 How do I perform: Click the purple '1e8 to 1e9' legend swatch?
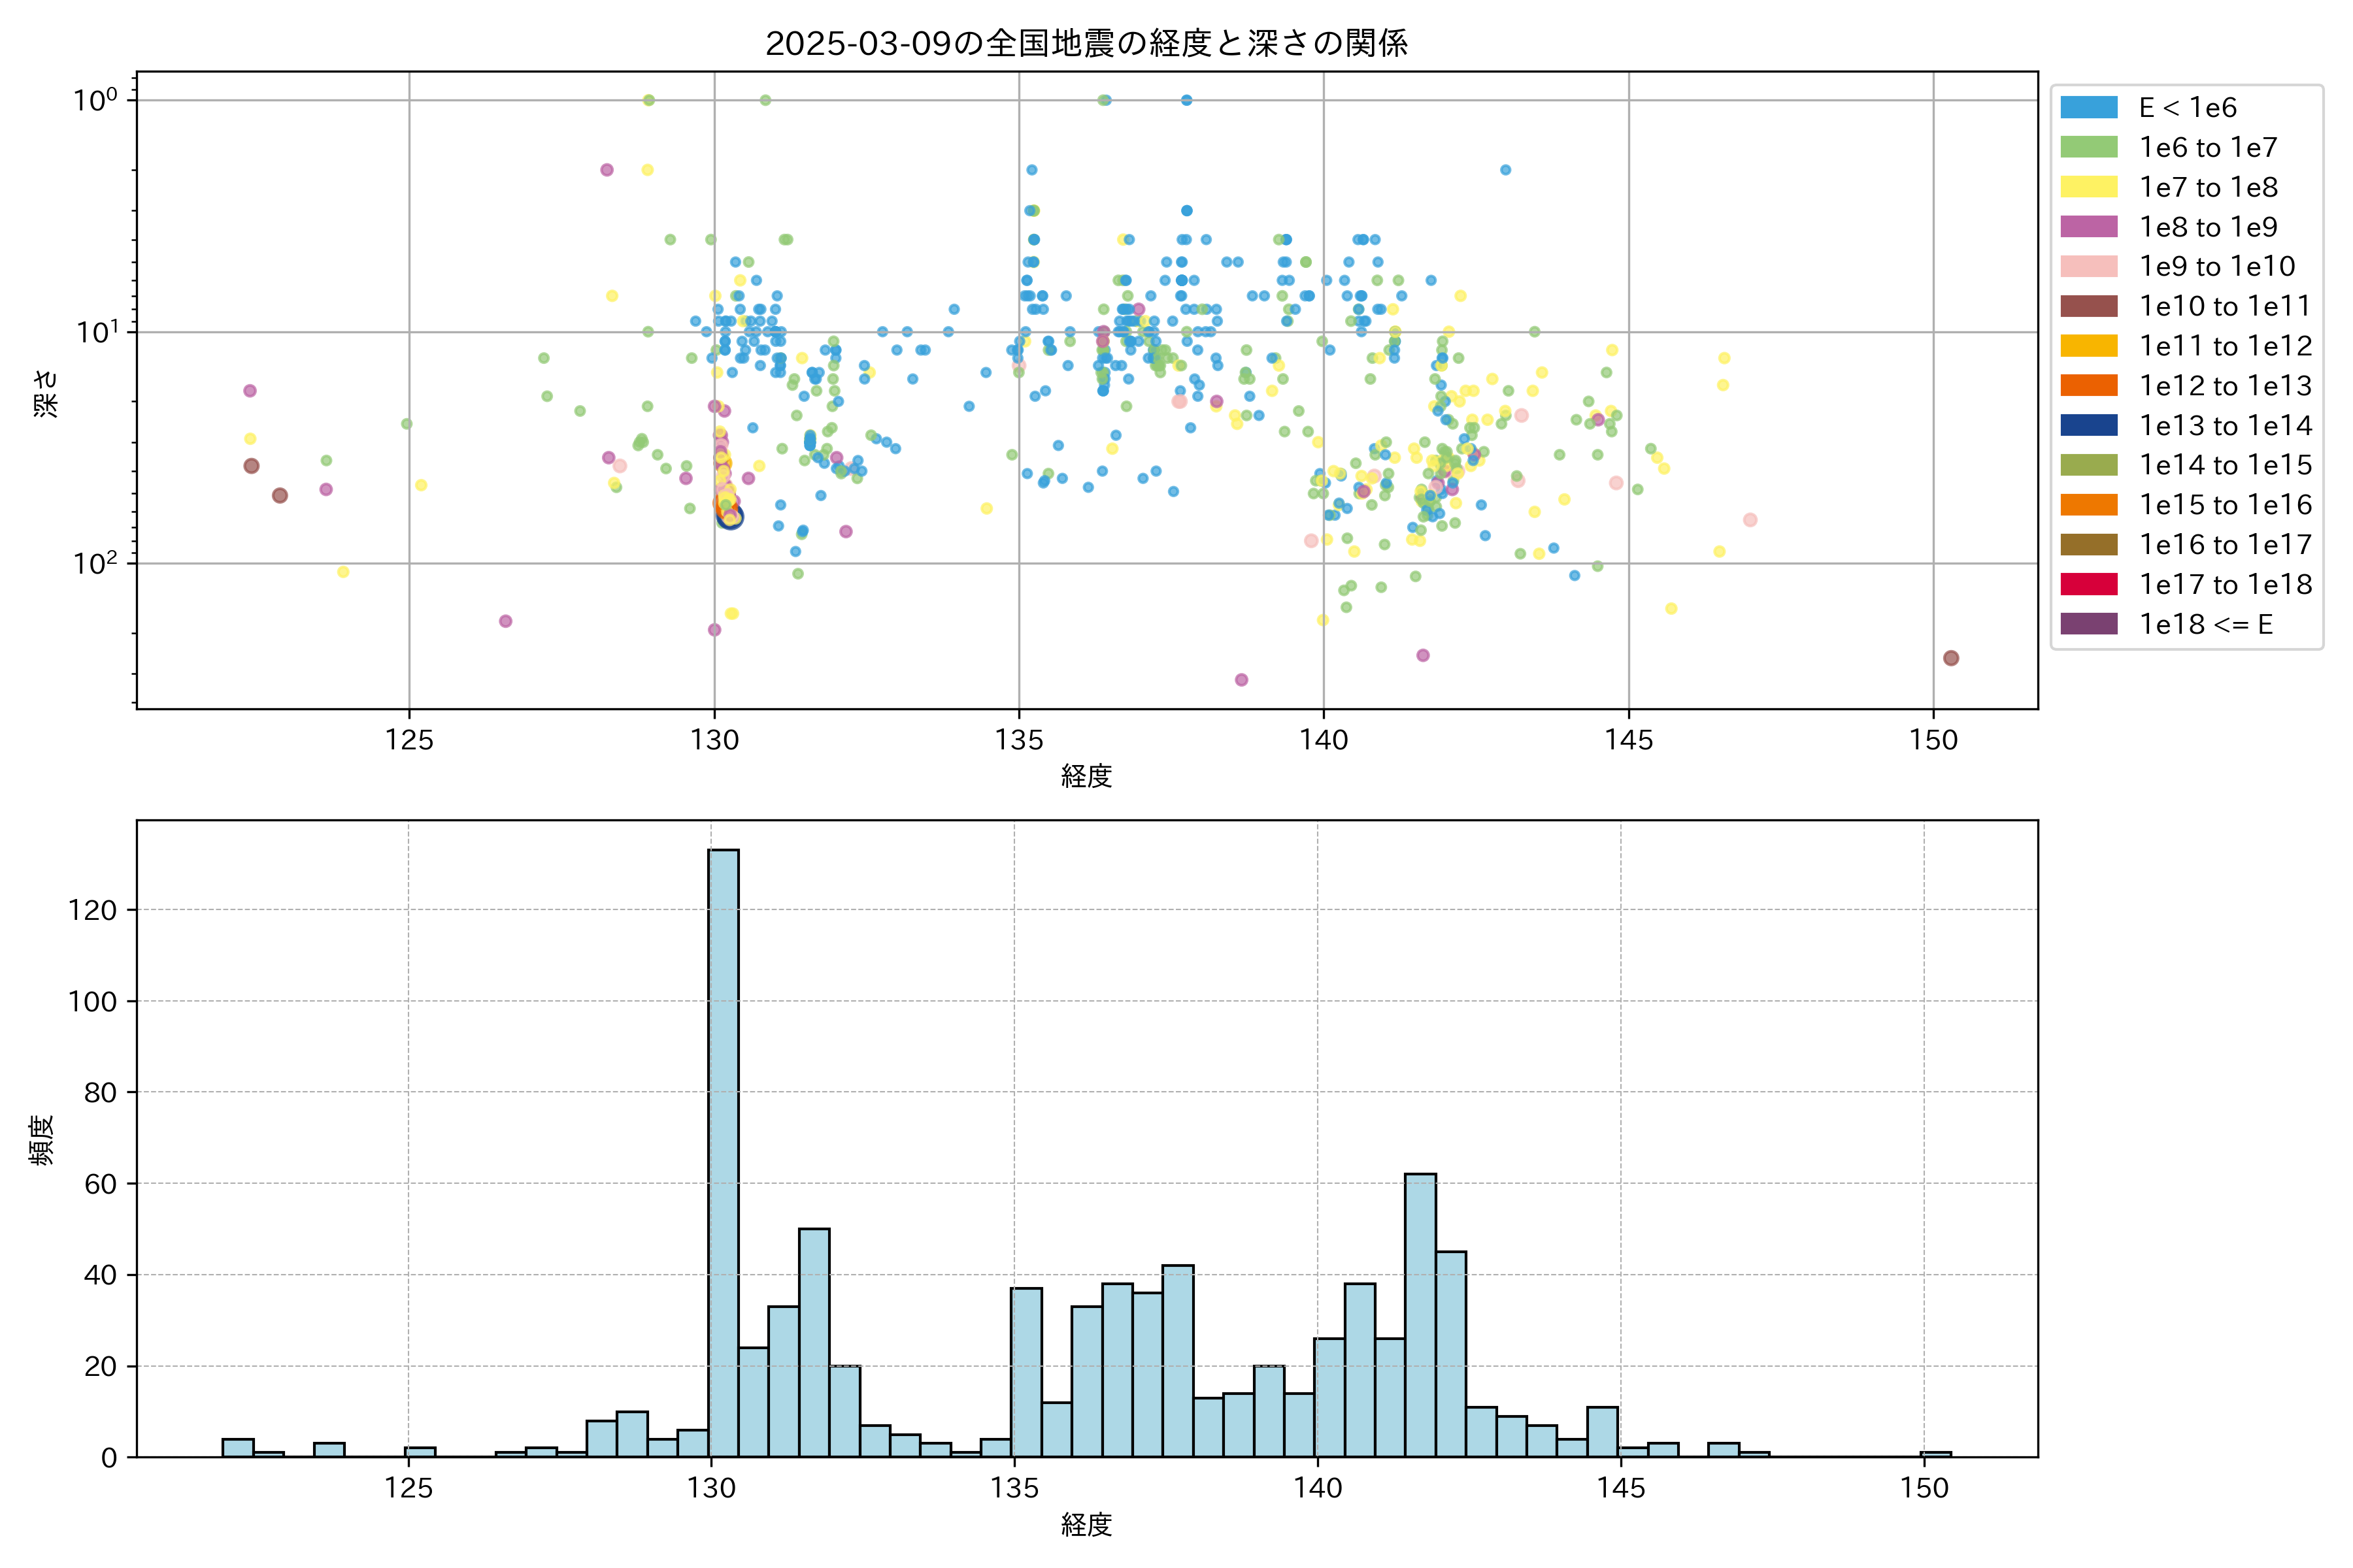tap(2088, 227)
